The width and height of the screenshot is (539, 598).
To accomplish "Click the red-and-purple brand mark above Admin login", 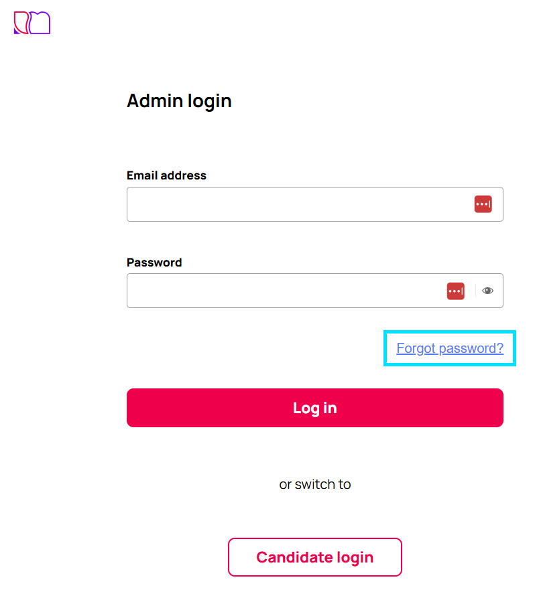I will (x=32, y=22).
